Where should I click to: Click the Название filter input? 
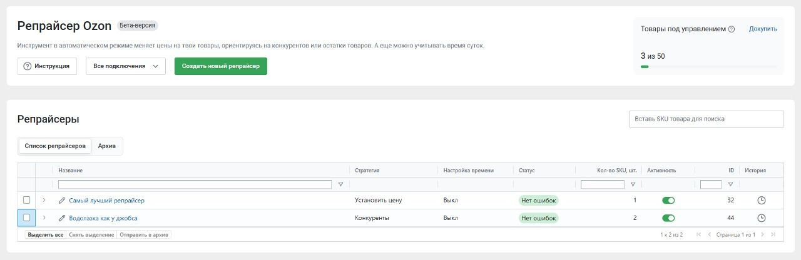195,184
